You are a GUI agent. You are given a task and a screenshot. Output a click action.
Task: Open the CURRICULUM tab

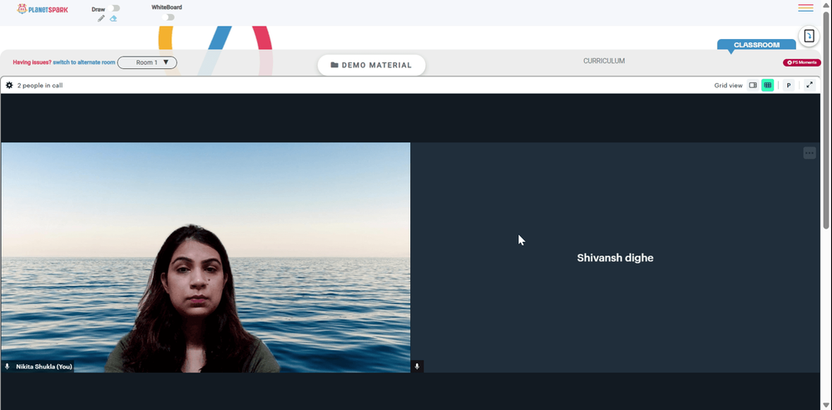[604, 61]
